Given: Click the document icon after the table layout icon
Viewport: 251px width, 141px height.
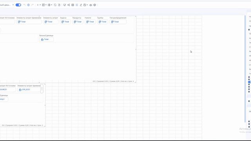Looking at the screenshot, I should tap(49, 5).
